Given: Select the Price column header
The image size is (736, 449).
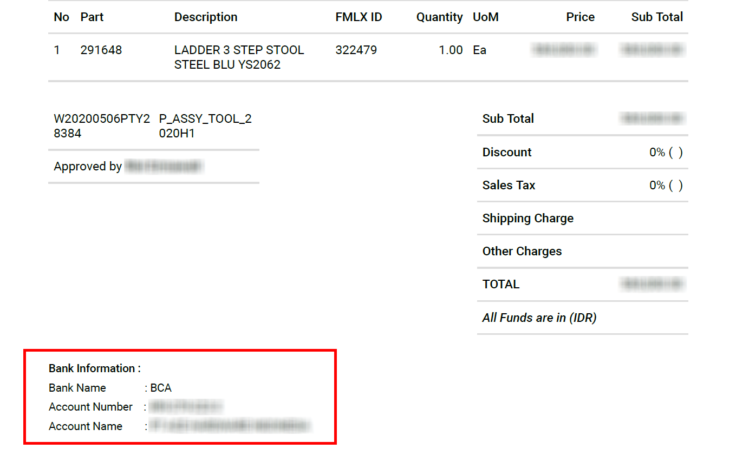Looking at the screenshot, I should [x=580, y=17].
